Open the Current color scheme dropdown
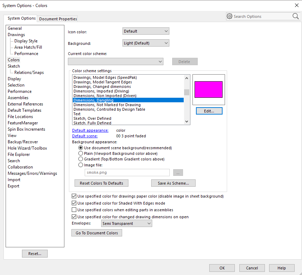The image size is (302, 275). pyautogui.click(x=115, y=62)
